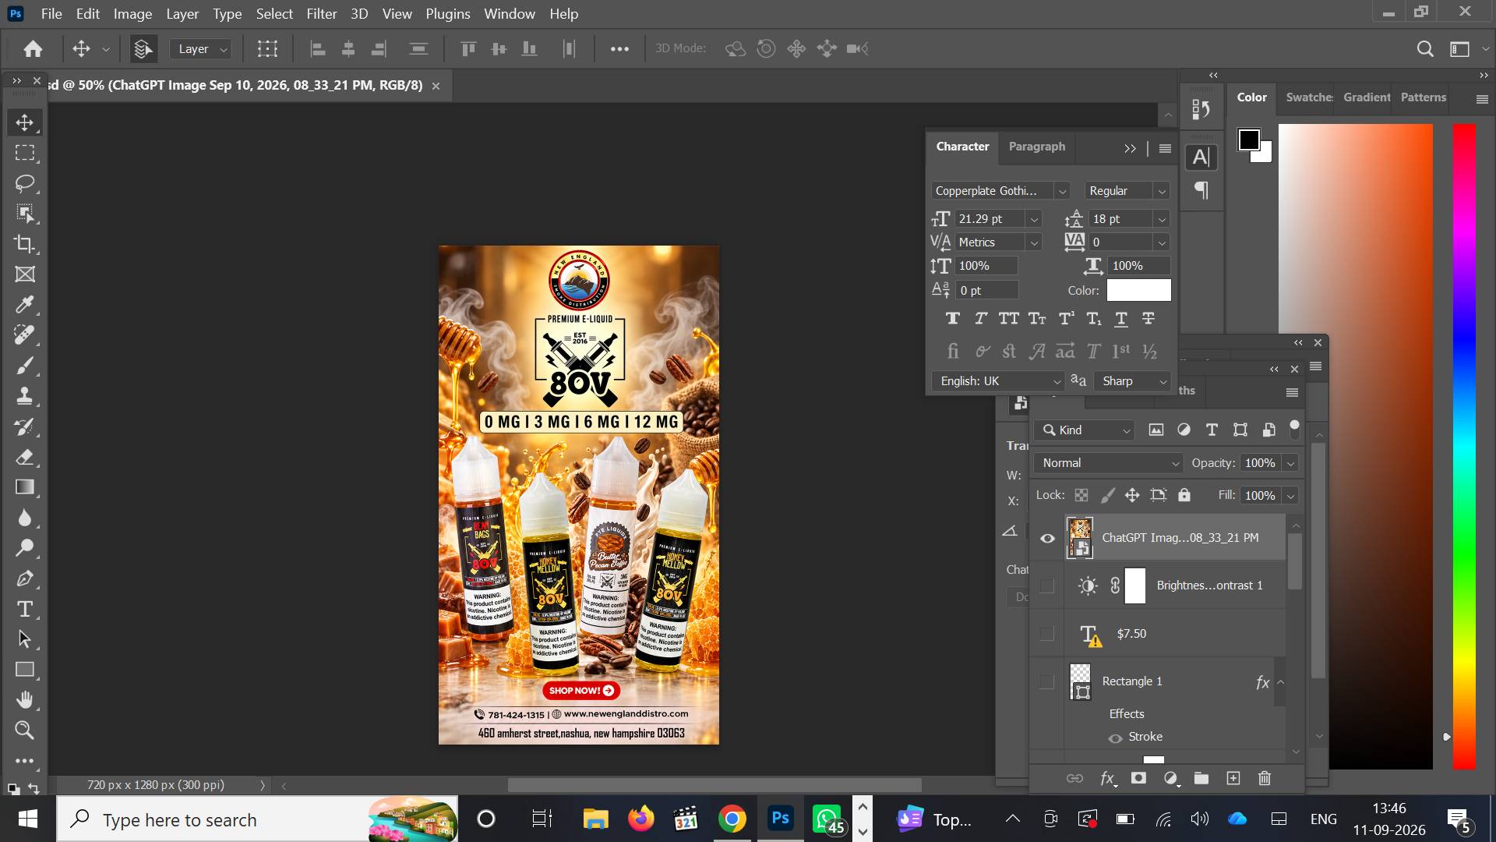Select the Crop tool
The width and height of the screenshot is (1496, 842).
[25, 244]
